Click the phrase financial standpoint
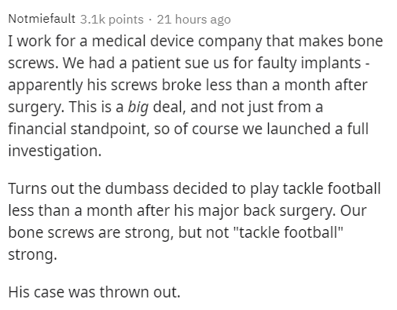Image resolution: width=397 pixels, height=310 pixels. tap(79, 129)
